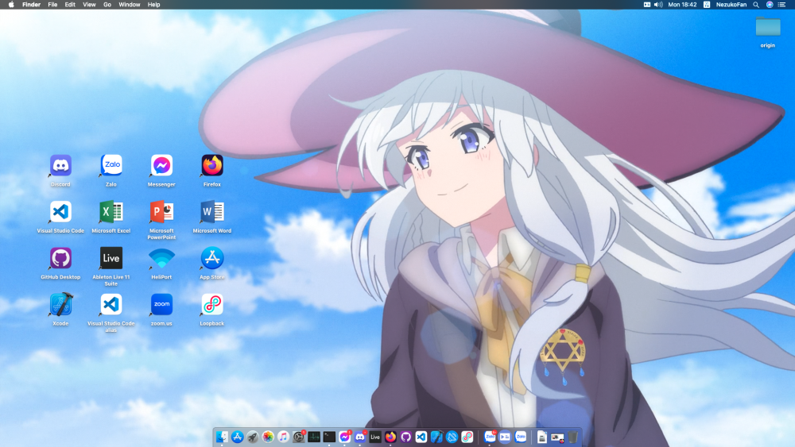Open the Discord desktop shortcut
This screenshot has width=795, height=447.
coord(60,165)
